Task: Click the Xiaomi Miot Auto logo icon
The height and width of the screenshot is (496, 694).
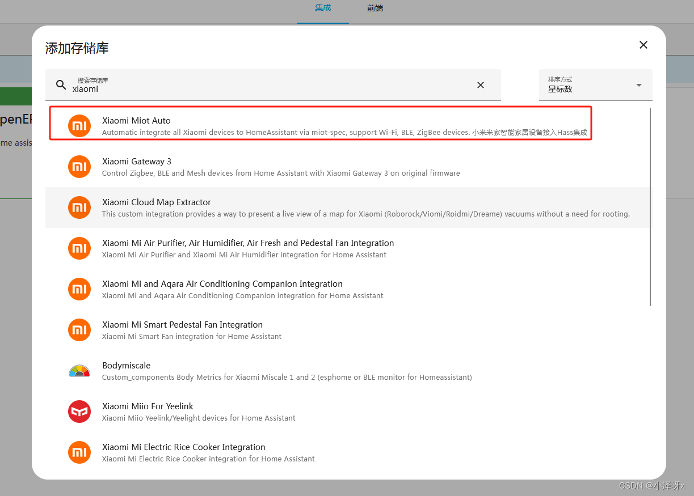Action: (79, 126)
